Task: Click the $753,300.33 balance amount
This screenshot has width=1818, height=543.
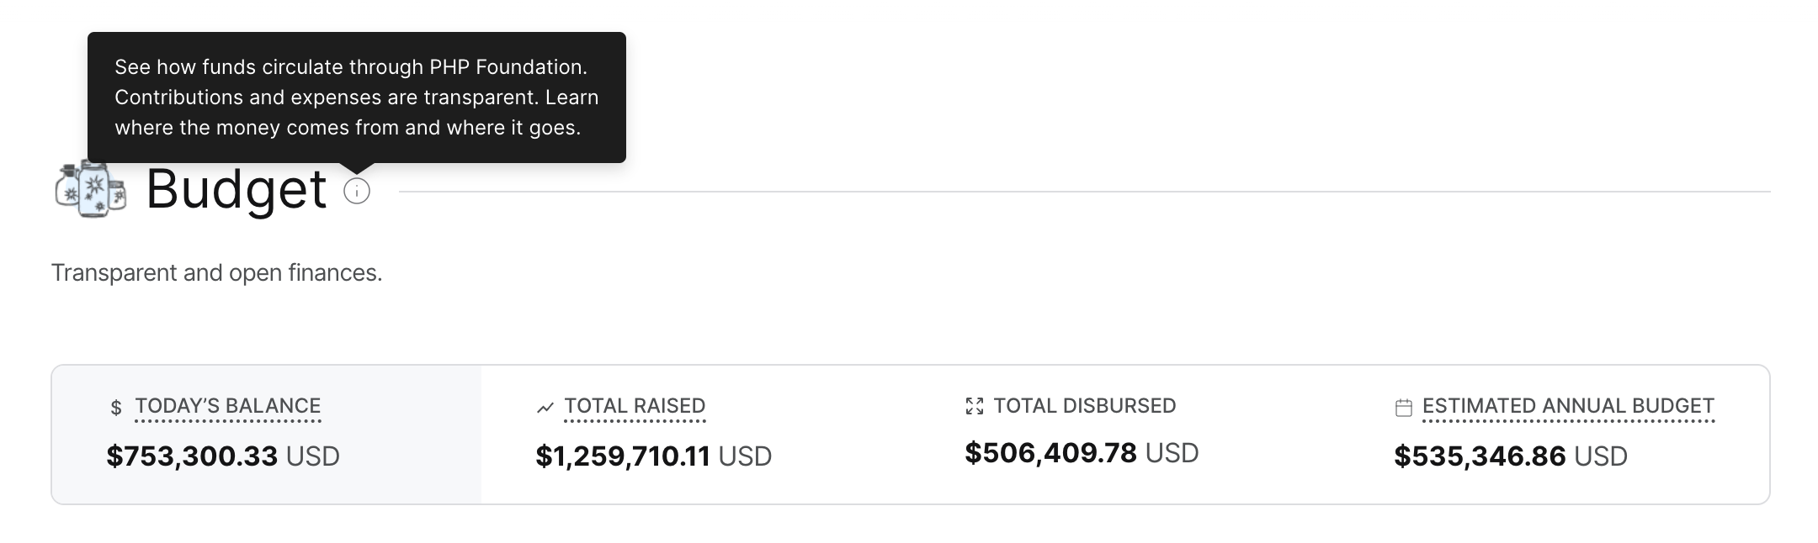Action: (x=192, y=456)
